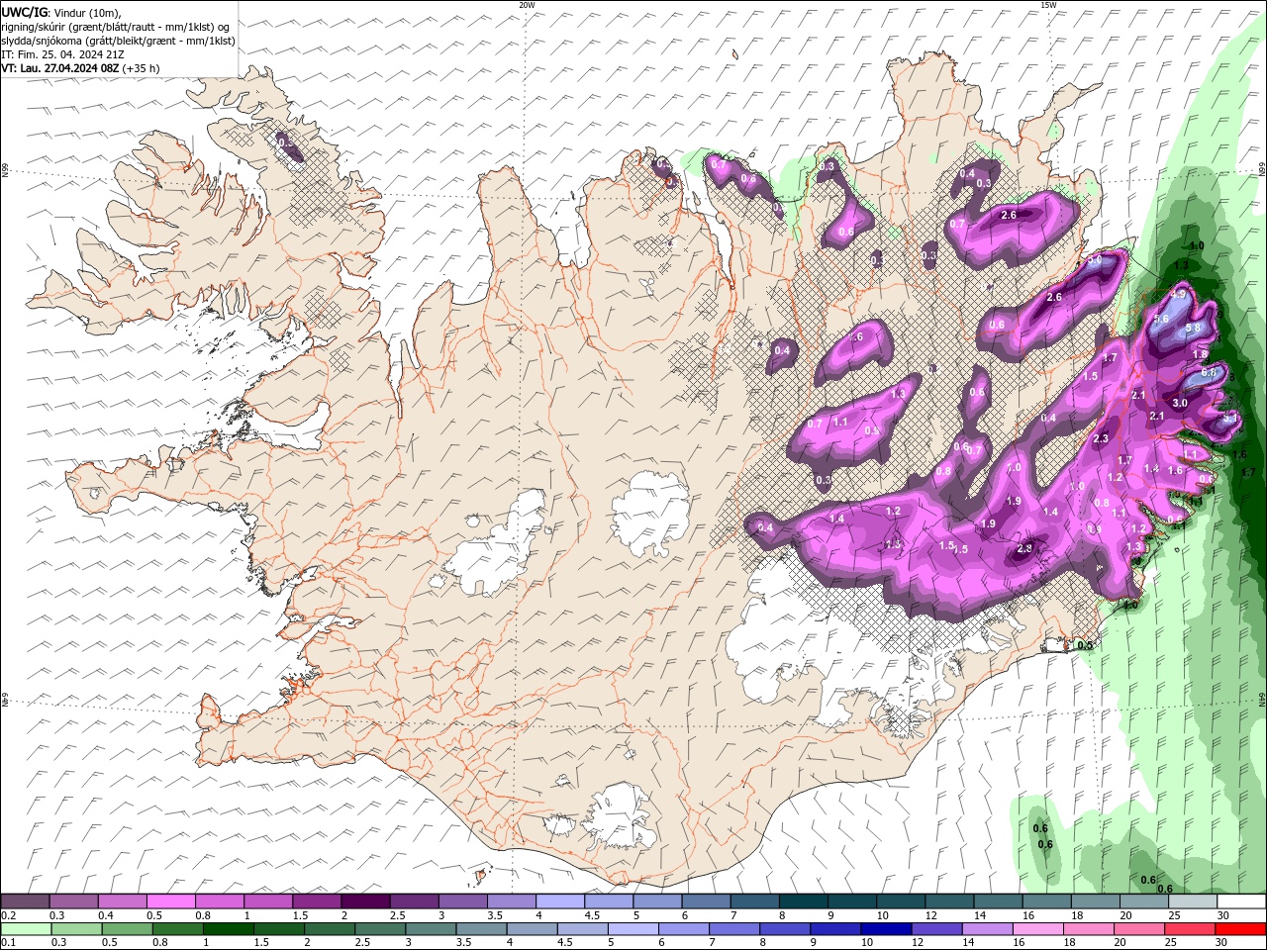The width and height of the screenshot is (1267, 950).
Task: Pick the dark teal 8 snow-scale swatch
Action: (x=804, y=902)
